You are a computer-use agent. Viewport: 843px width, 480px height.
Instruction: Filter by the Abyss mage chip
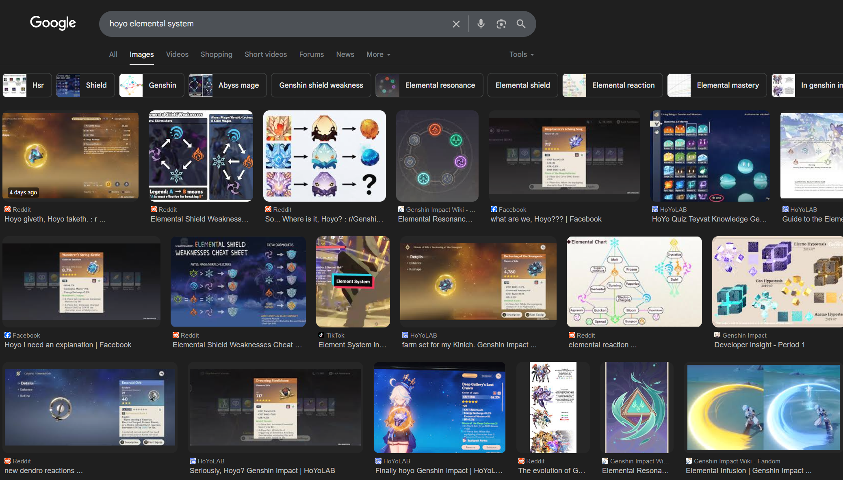point(228,85)
